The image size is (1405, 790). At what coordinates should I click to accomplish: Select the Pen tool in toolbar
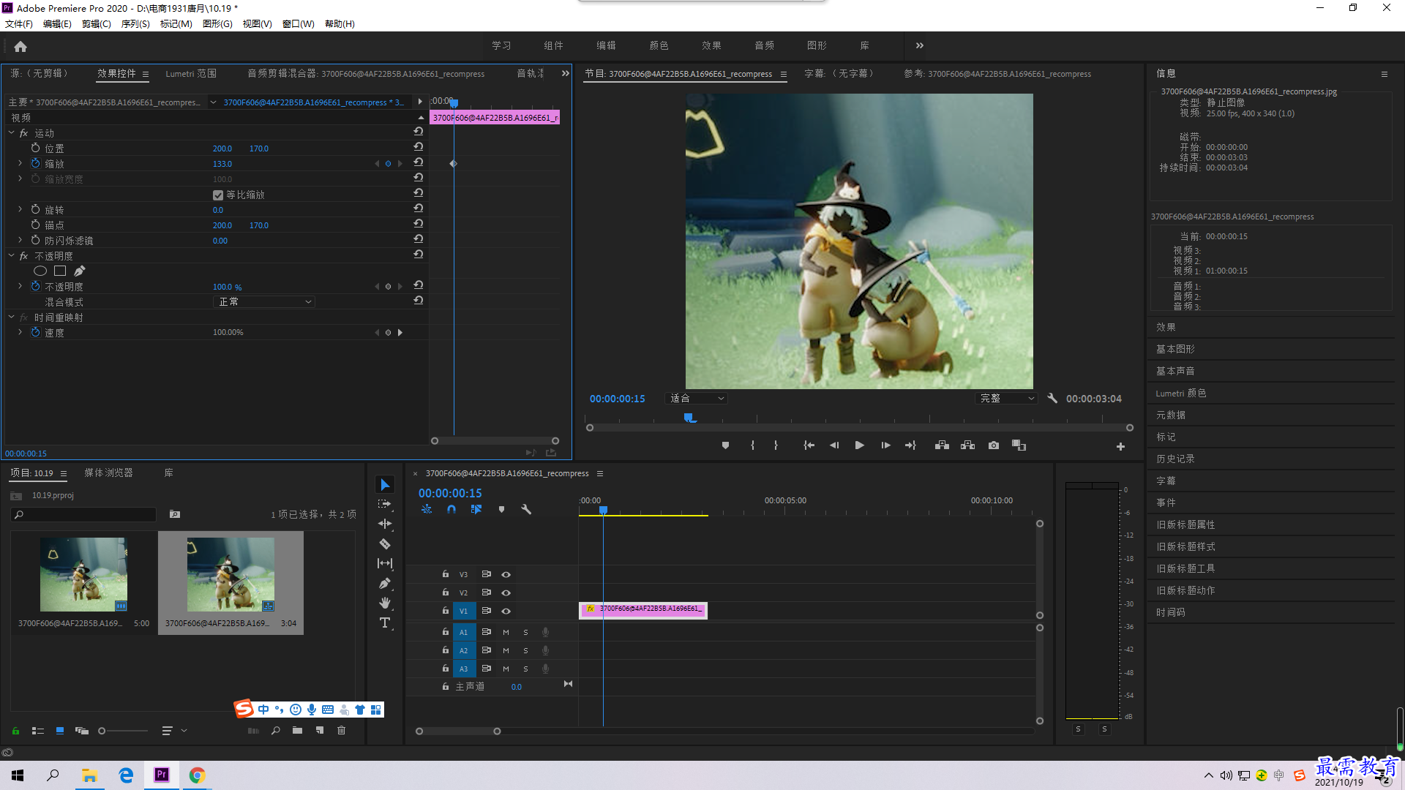point(385,583)
